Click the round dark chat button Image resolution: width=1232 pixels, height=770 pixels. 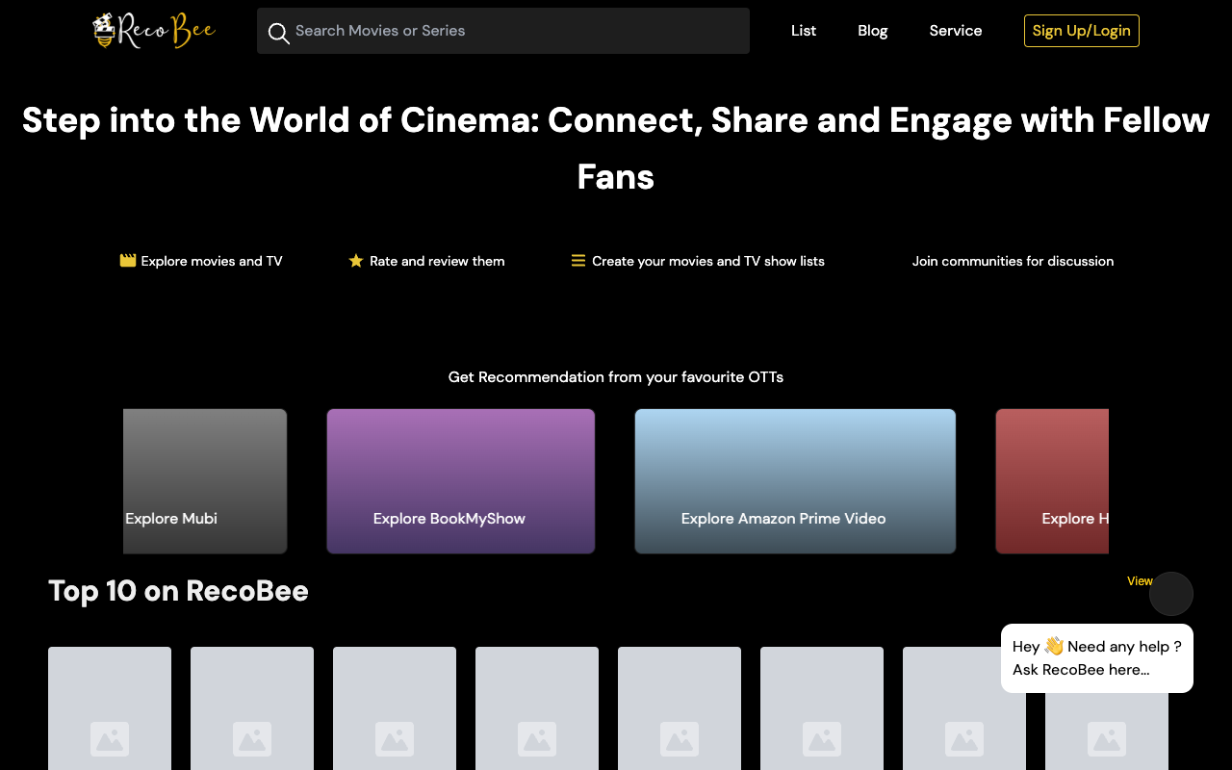pyautogui.click(x=1171, y=594)
